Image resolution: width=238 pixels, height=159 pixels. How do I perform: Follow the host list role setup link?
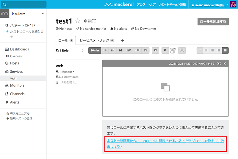pyautogui.click(x=165, y=143)
